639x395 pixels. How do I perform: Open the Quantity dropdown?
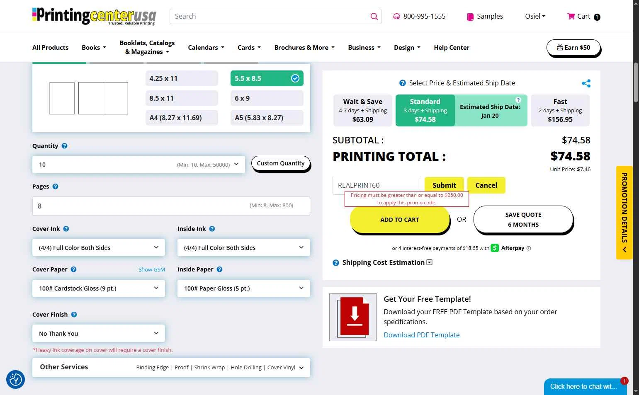coord(138,165)
